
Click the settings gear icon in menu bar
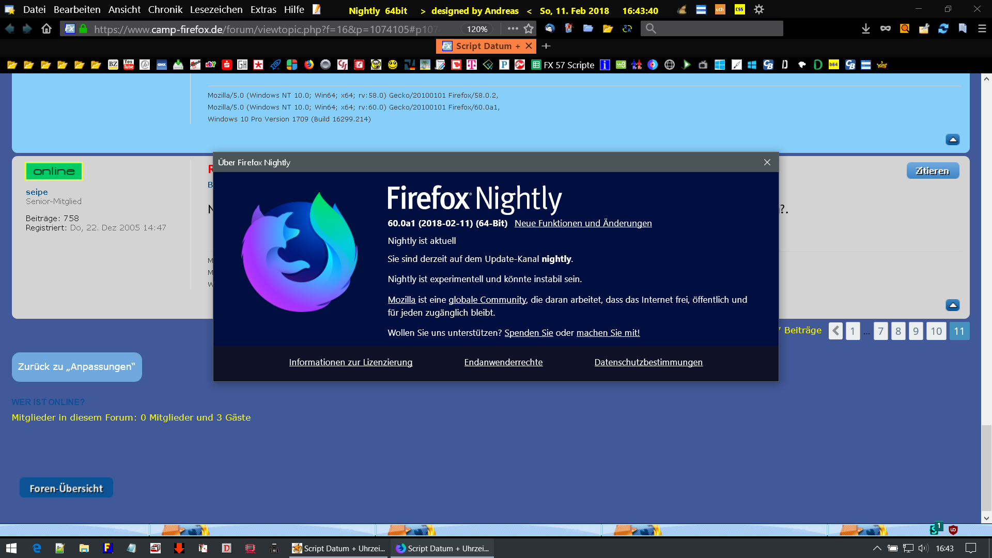[758, 9]
